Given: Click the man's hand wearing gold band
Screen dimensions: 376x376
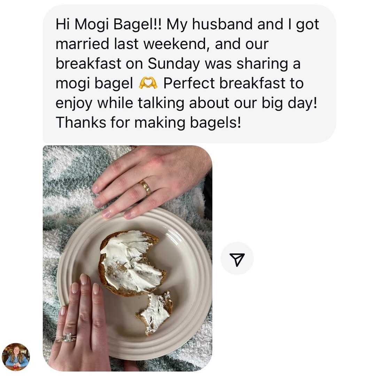Looking at the screenshot, I should tap(154, 182).
